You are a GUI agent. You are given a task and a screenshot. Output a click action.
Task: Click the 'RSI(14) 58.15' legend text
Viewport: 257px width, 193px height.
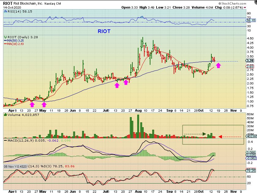pos(20,11)
